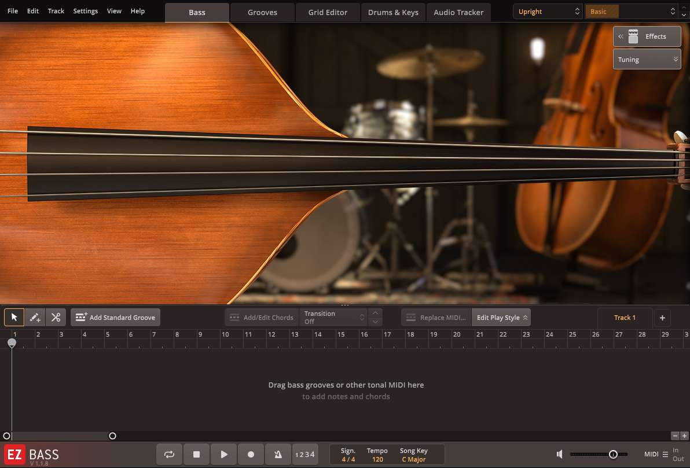Add a new track with the plus button

662,317
